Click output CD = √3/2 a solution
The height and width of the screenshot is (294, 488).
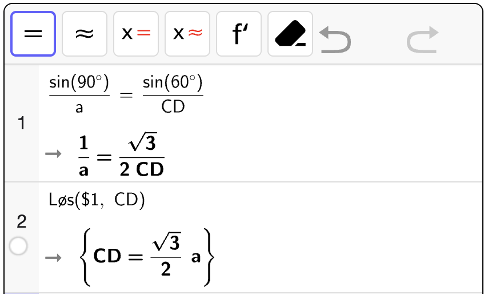tap(147, 257)
